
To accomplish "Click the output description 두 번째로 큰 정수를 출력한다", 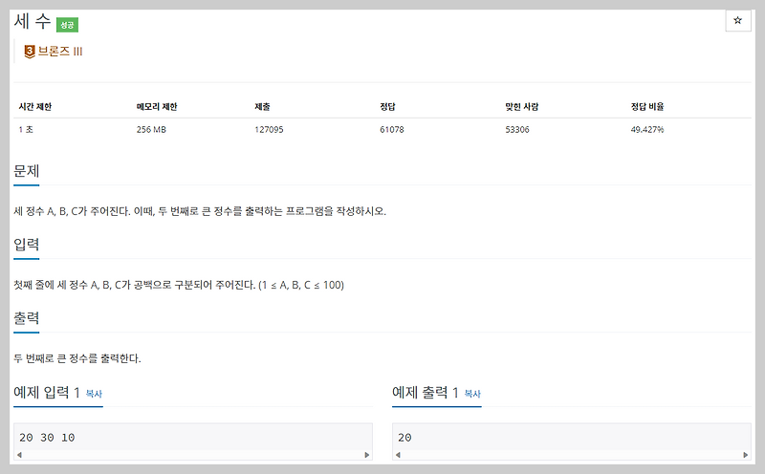I will 77,358.
